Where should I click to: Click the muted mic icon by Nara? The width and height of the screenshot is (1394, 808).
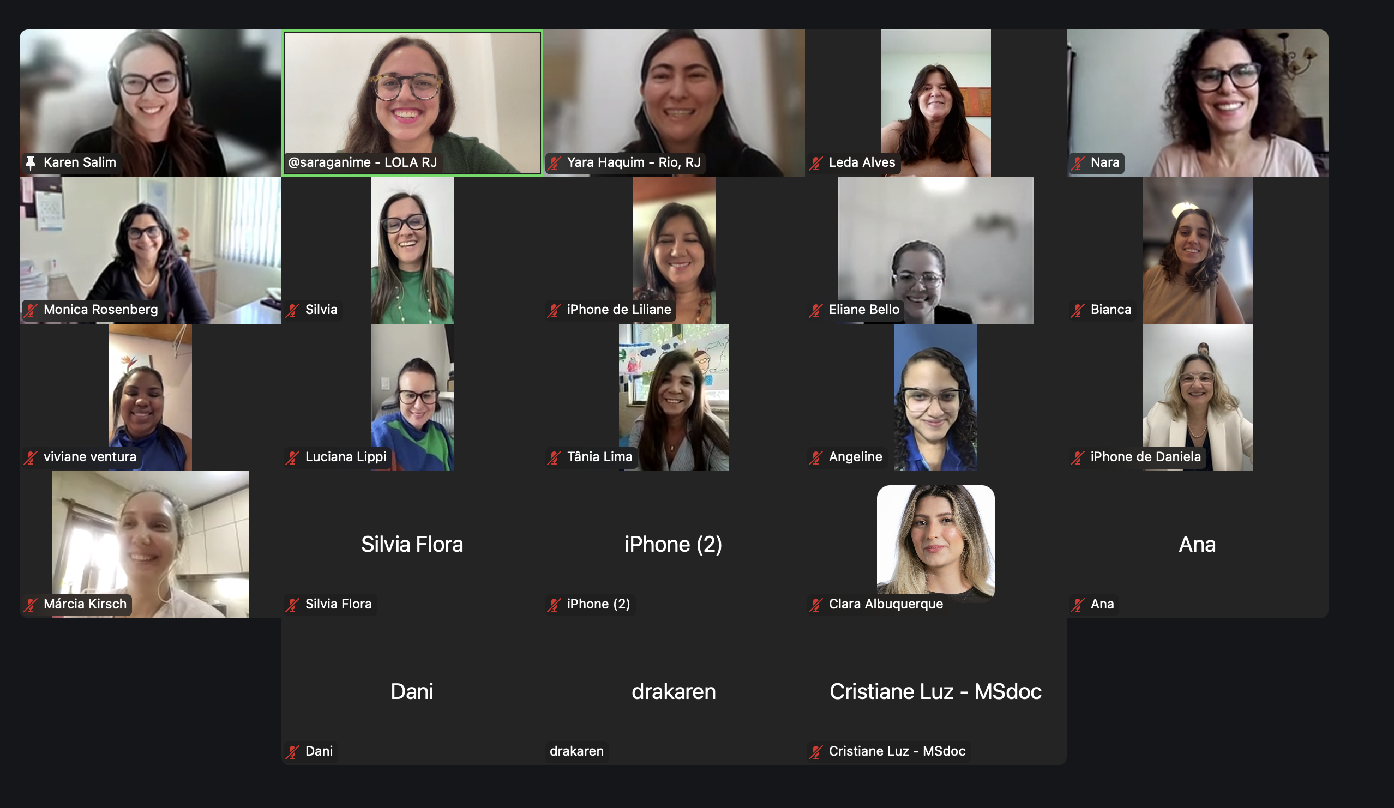[1078, 162]
